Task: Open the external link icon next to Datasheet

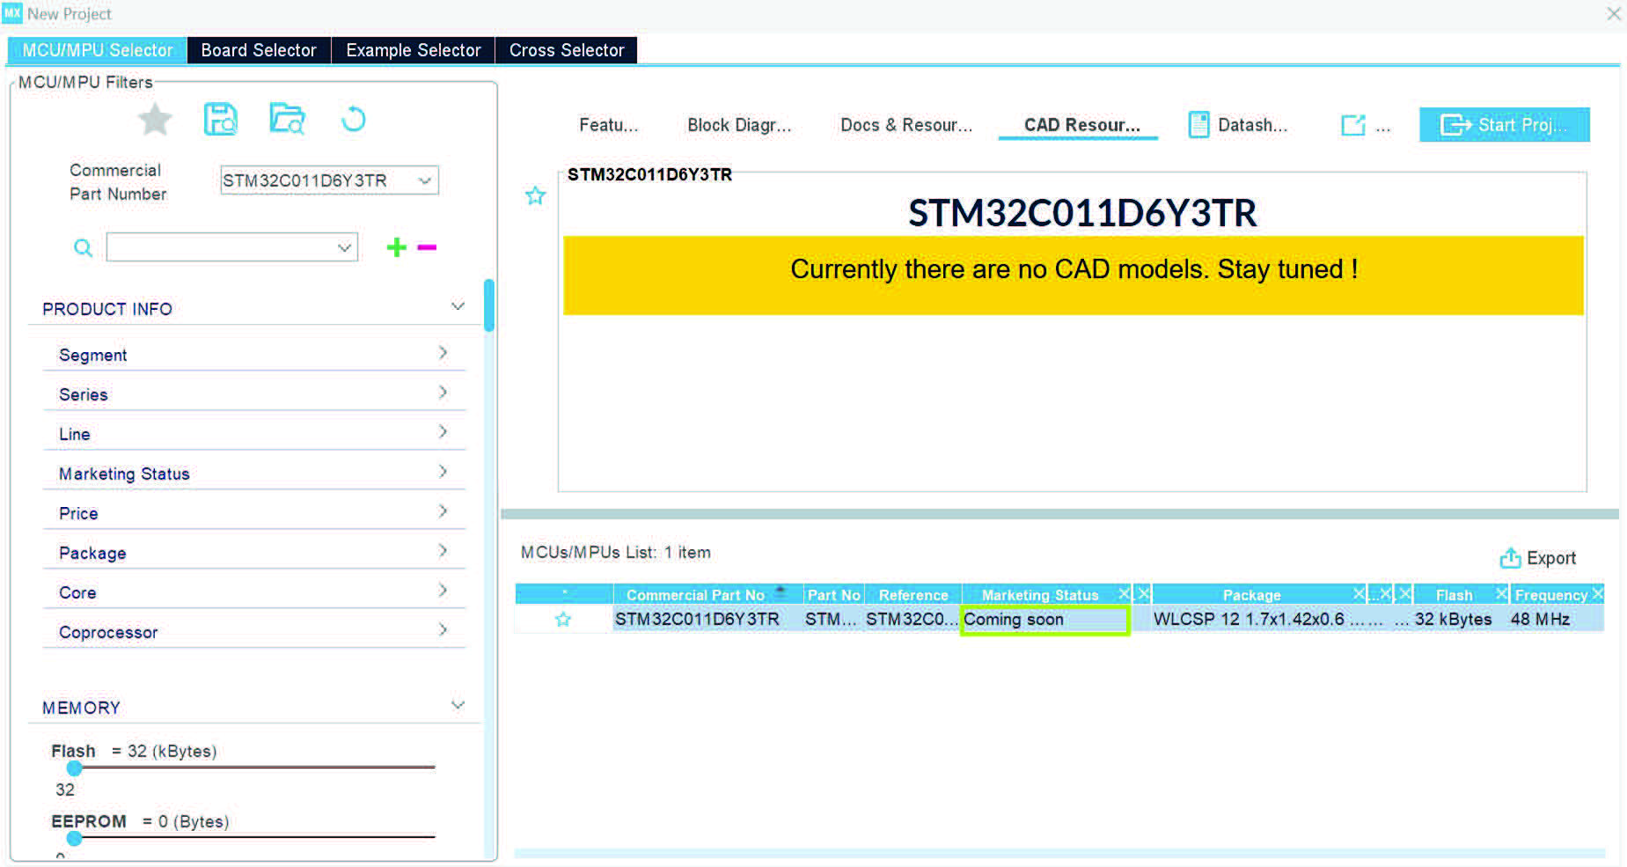Action: click(x=1353, y=125)
